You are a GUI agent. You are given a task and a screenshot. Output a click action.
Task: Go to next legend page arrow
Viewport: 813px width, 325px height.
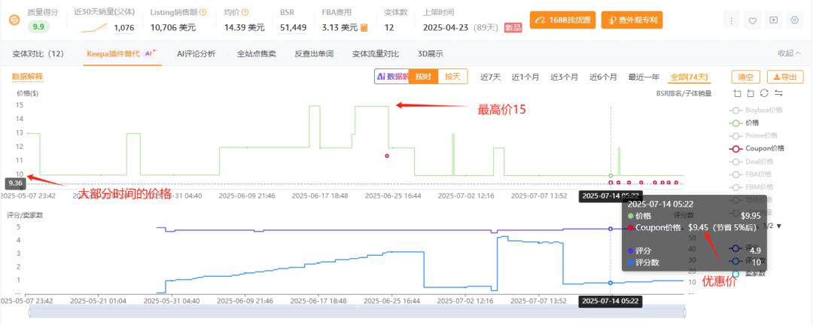[779, 226]
